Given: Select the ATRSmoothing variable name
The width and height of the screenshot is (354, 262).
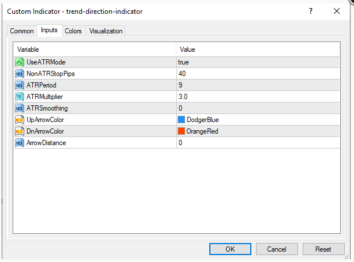Looking at the screenshot, I should 47,108.
